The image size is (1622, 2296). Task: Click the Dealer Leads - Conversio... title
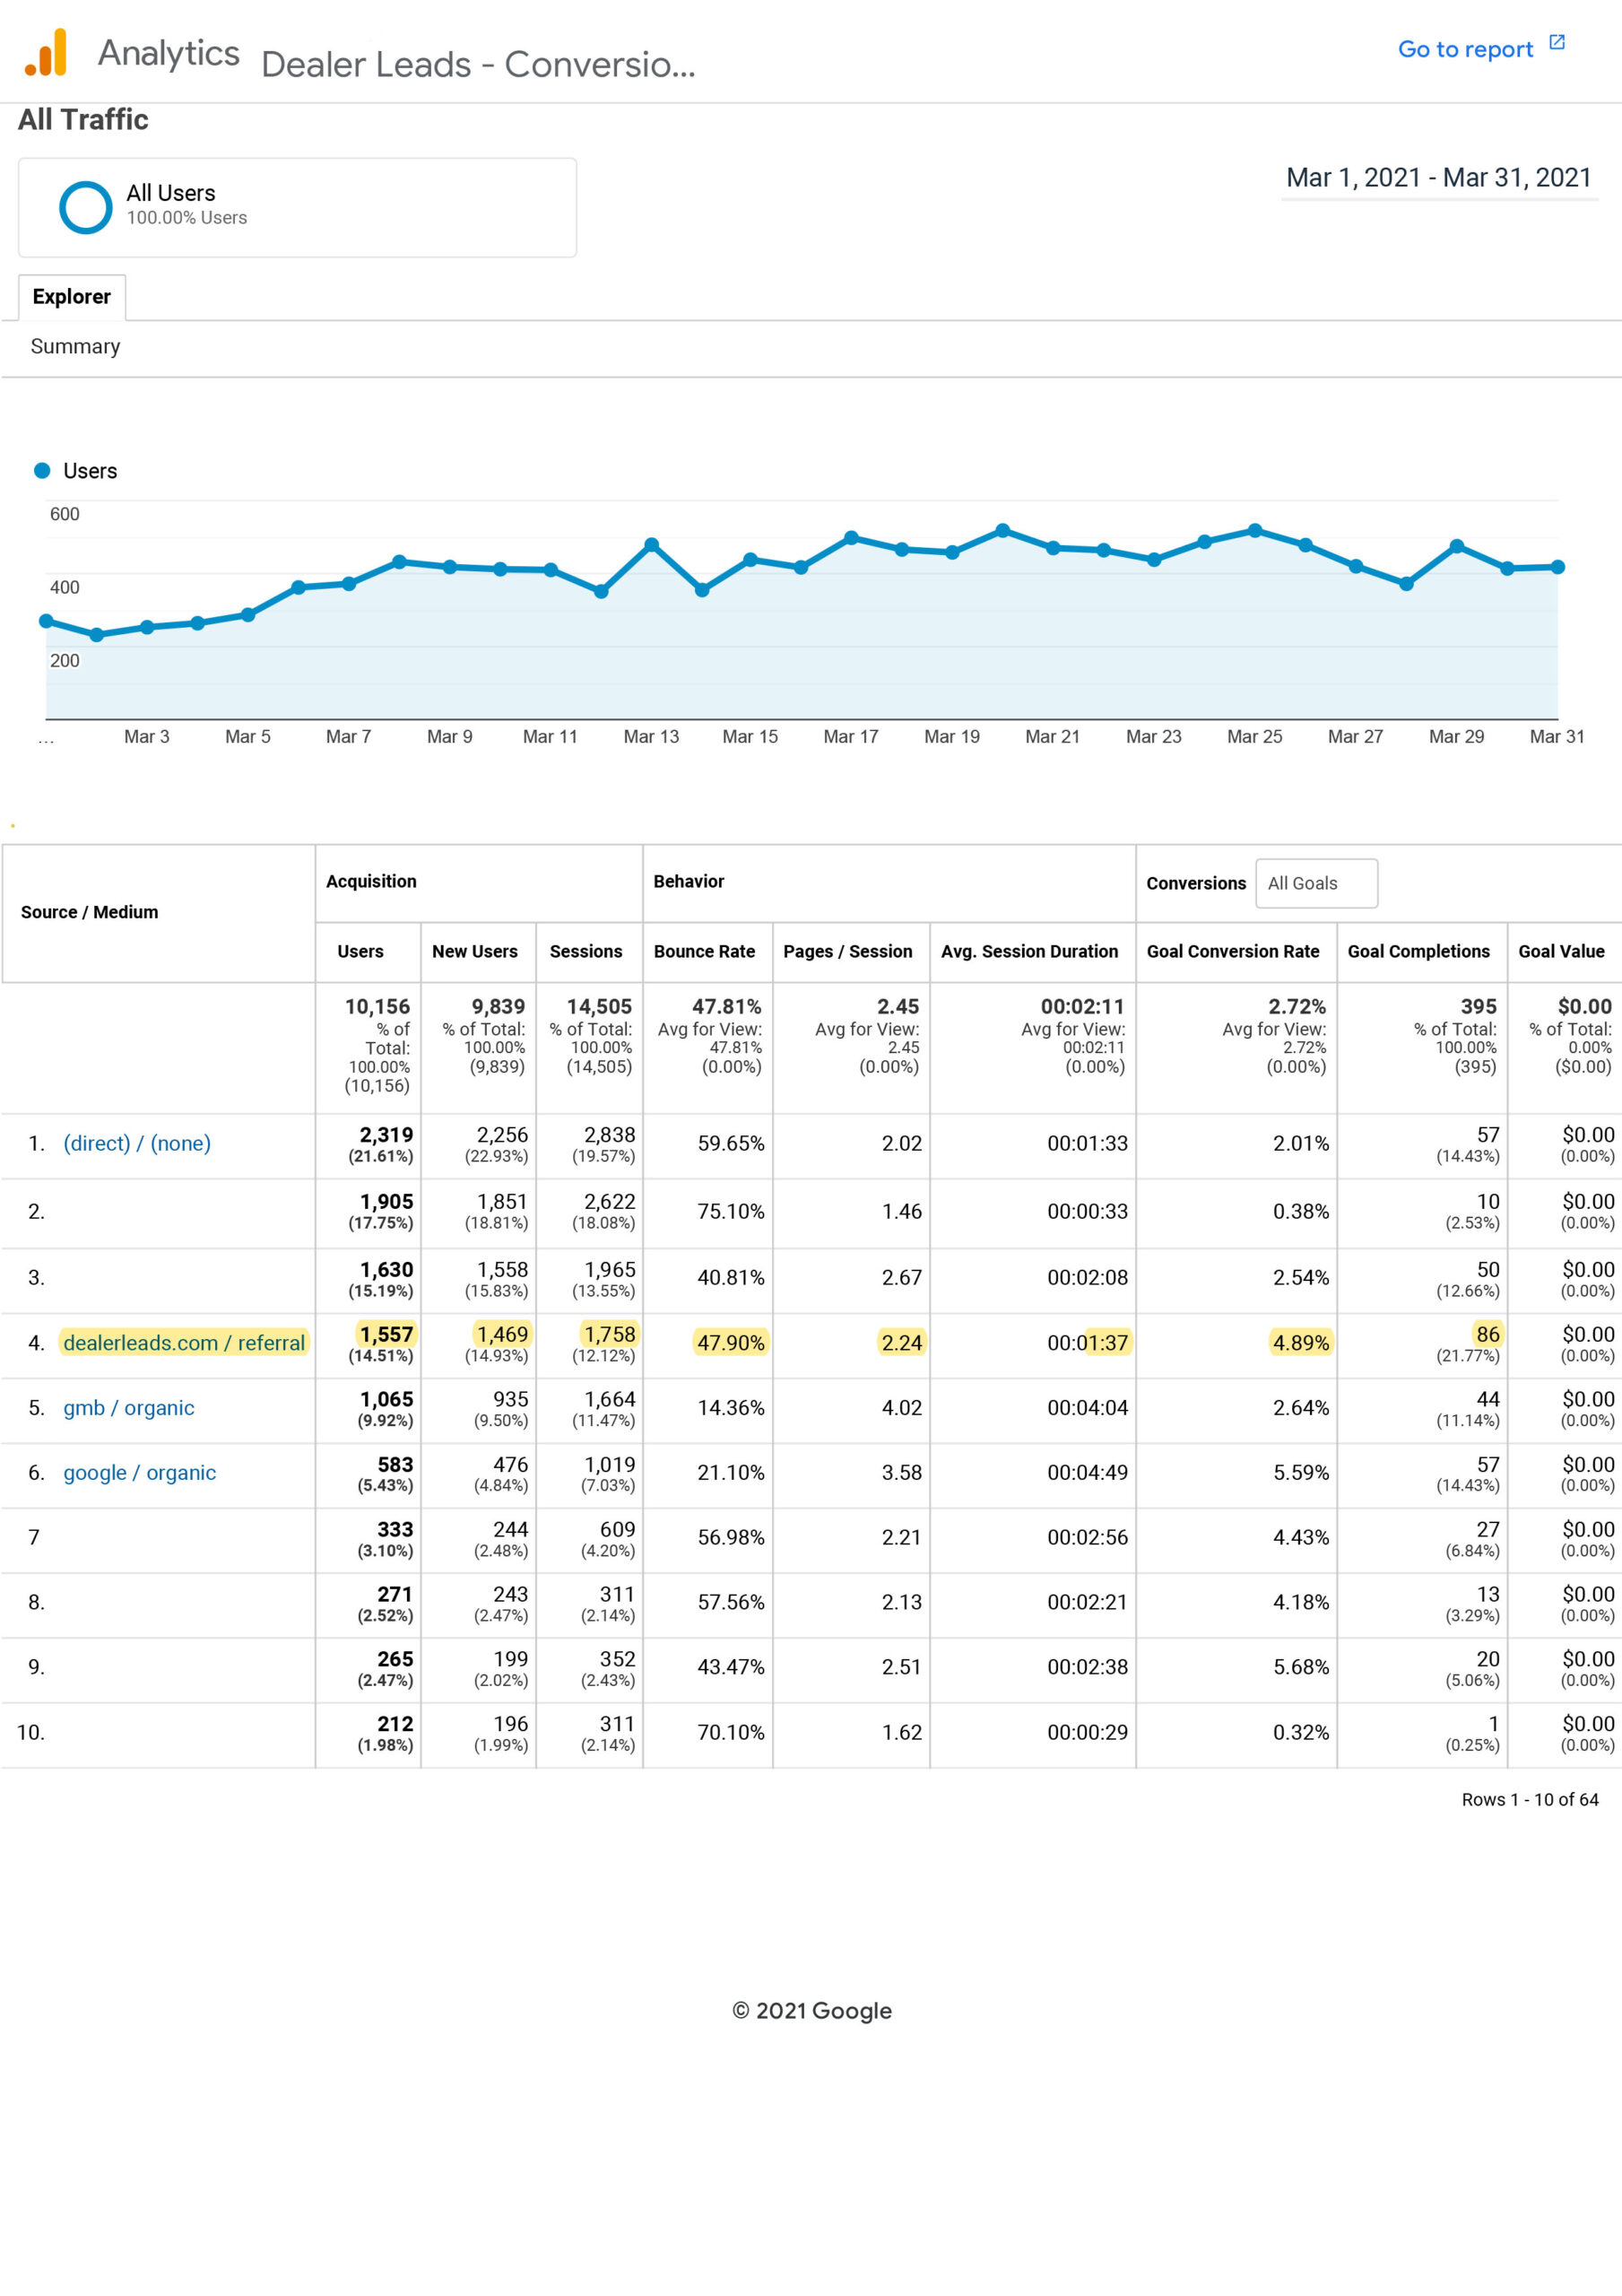point(478,64)
